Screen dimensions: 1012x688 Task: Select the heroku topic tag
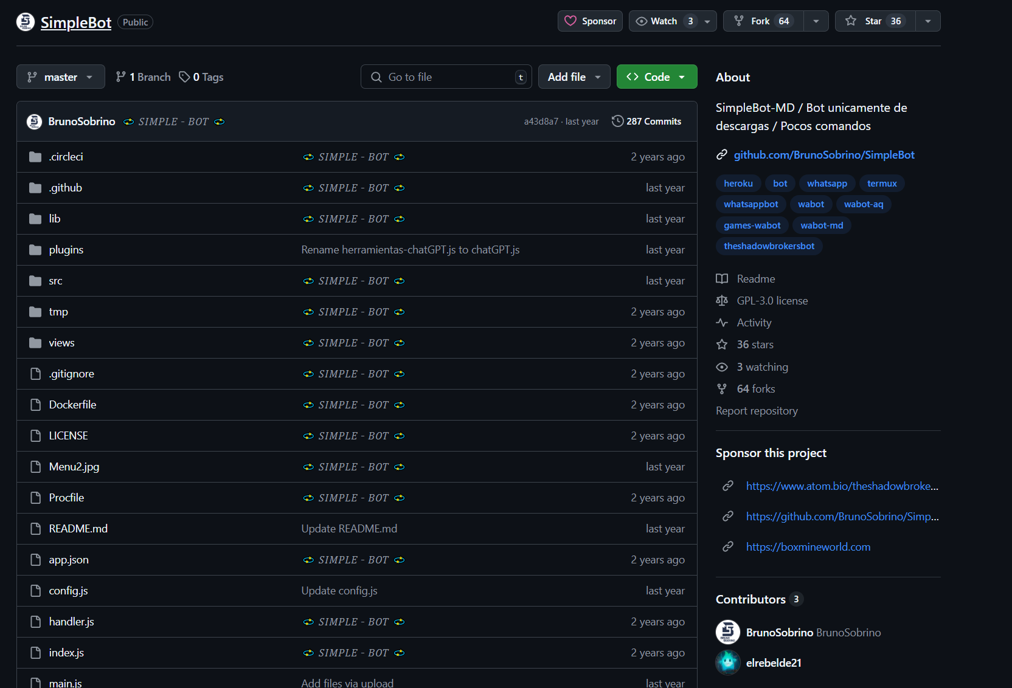point(738,184)
